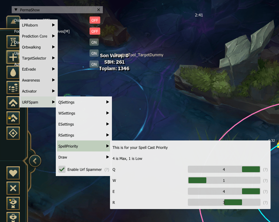
Task: Open the ESettings menu entry
Action: point(83,124)
